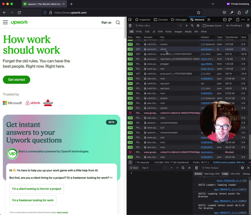Go to previous expression up arrow
This screenshot has width=251, height=215.
[171, 168]
